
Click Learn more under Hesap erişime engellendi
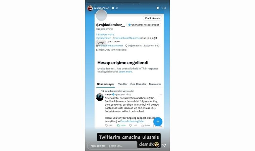[x=125, y=71]
